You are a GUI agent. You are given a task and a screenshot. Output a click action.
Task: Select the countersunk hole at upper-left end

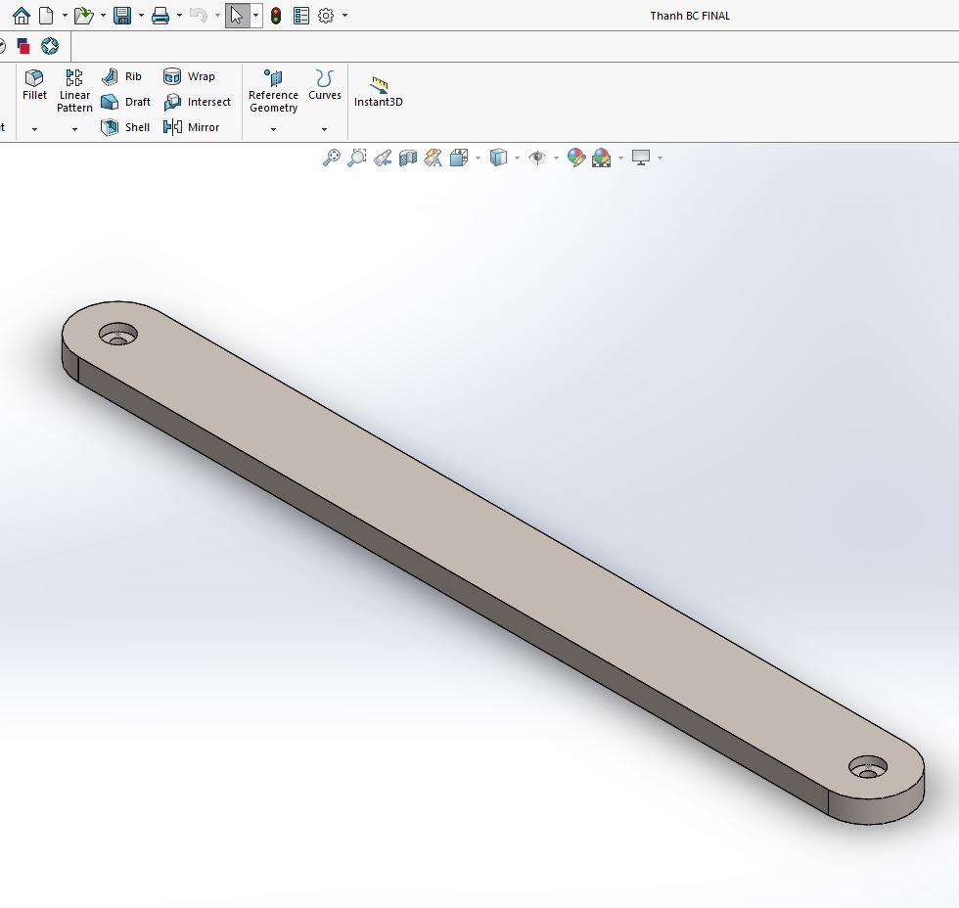point(118,334)
